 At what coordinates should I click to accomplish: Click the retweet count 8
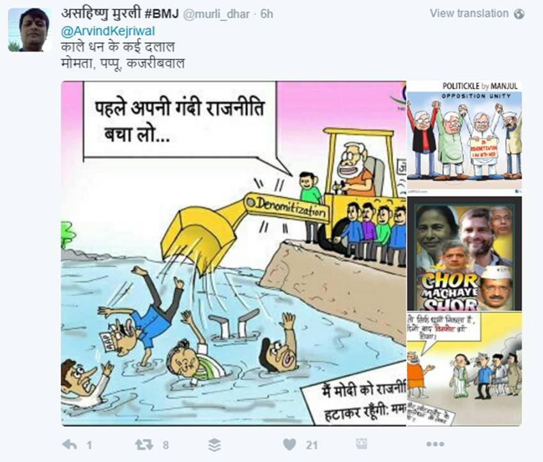click(x=166, y=445)
